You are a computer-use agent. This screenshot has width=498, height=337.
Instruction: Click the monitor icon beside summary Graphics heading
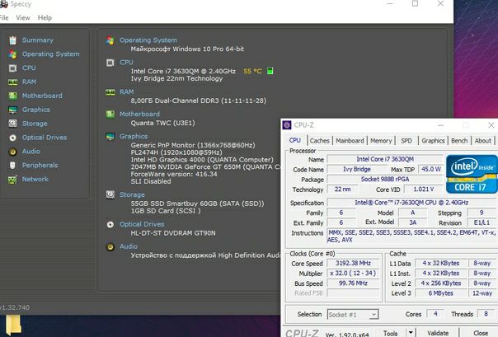click(110, 137)
